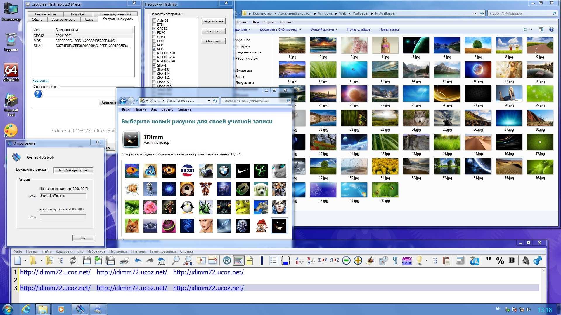This screenshot has height=315, width=561.
Task: Click the open folder icon in AkelPad
Action: [x=33, y=260]
